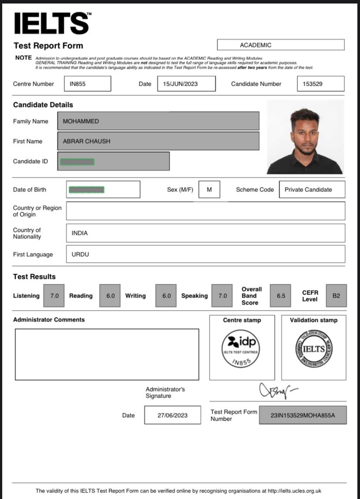This screenshot has width=360, height=499.
Task: Select the test Date field 15/JUN/2023
Action: [x=186, y=84]
